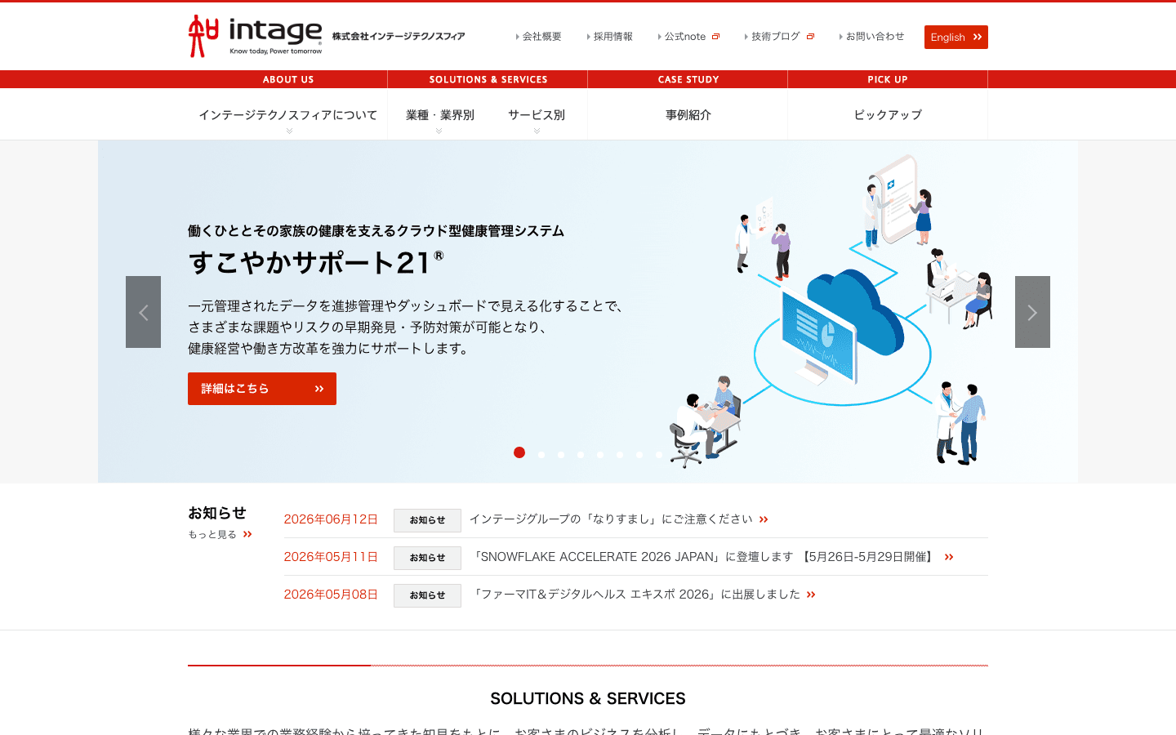Expand the サービス別 dropdown
The height and width of the screenshot is (735, 1176).
537,115
